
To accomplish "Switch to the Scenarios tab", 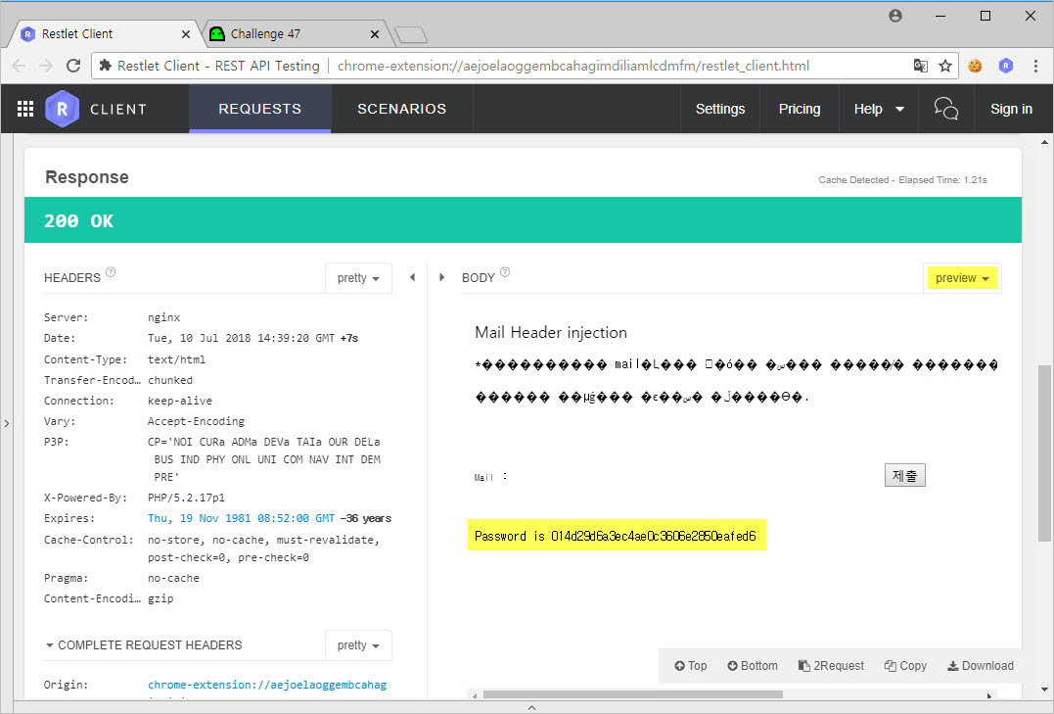I will [x=401, y=109].
